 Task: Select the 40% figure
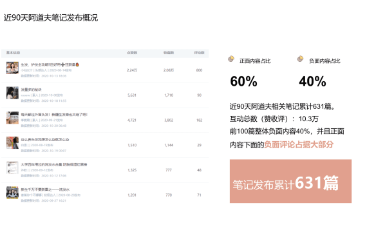312,81
